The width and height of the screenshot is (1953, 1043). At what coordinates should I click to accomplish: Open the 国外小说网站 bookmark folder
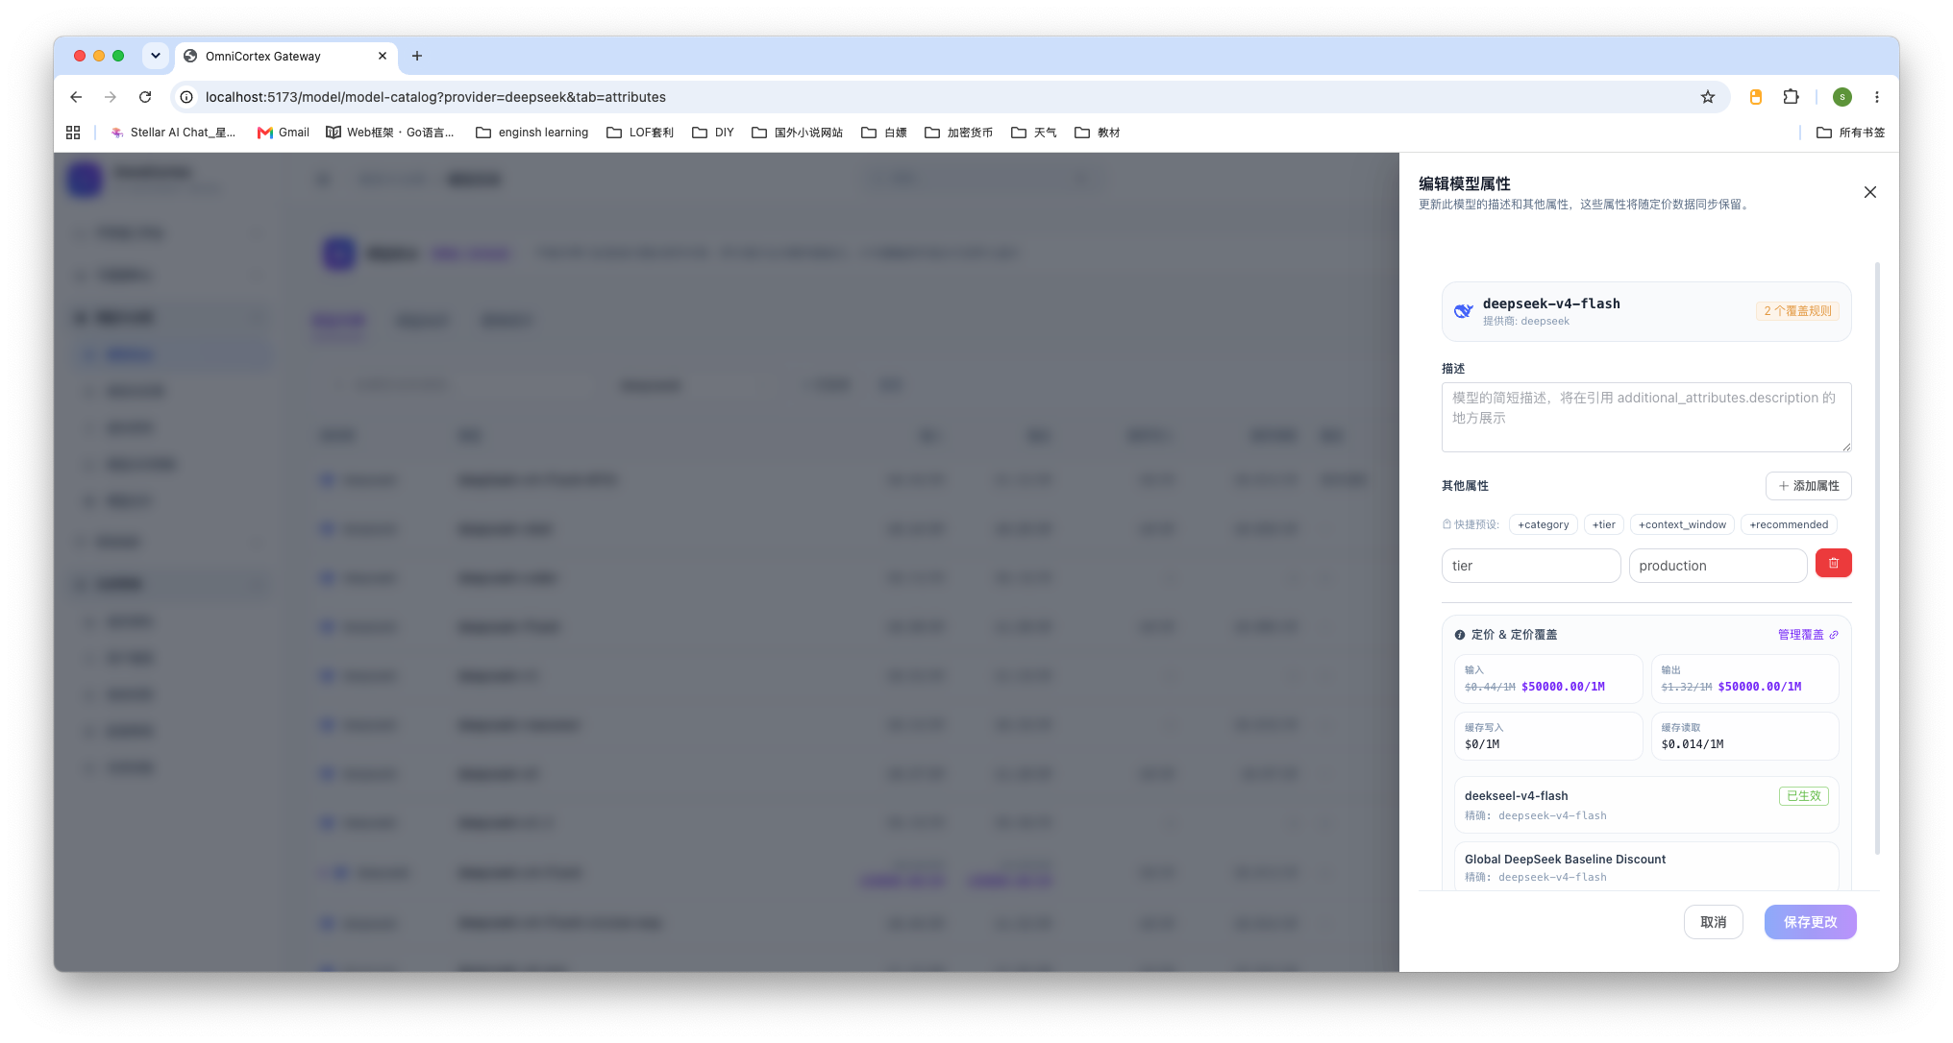797,133
